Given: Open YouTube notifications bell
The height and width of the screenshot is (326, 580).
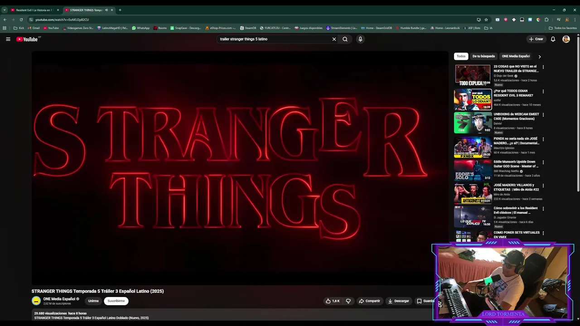Looking at the screenshot, I should pos(553,39).
